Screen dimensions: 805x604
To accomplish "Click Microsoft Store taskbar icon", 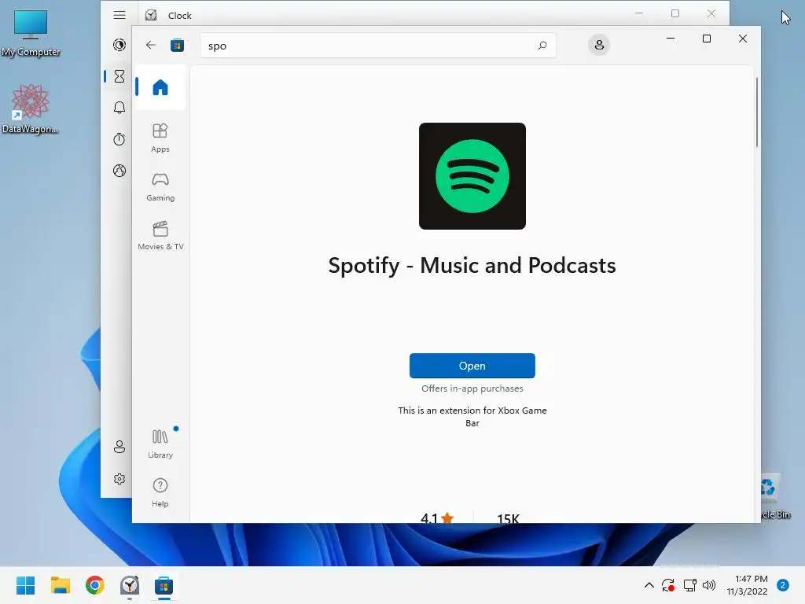I will click(164, 585).
